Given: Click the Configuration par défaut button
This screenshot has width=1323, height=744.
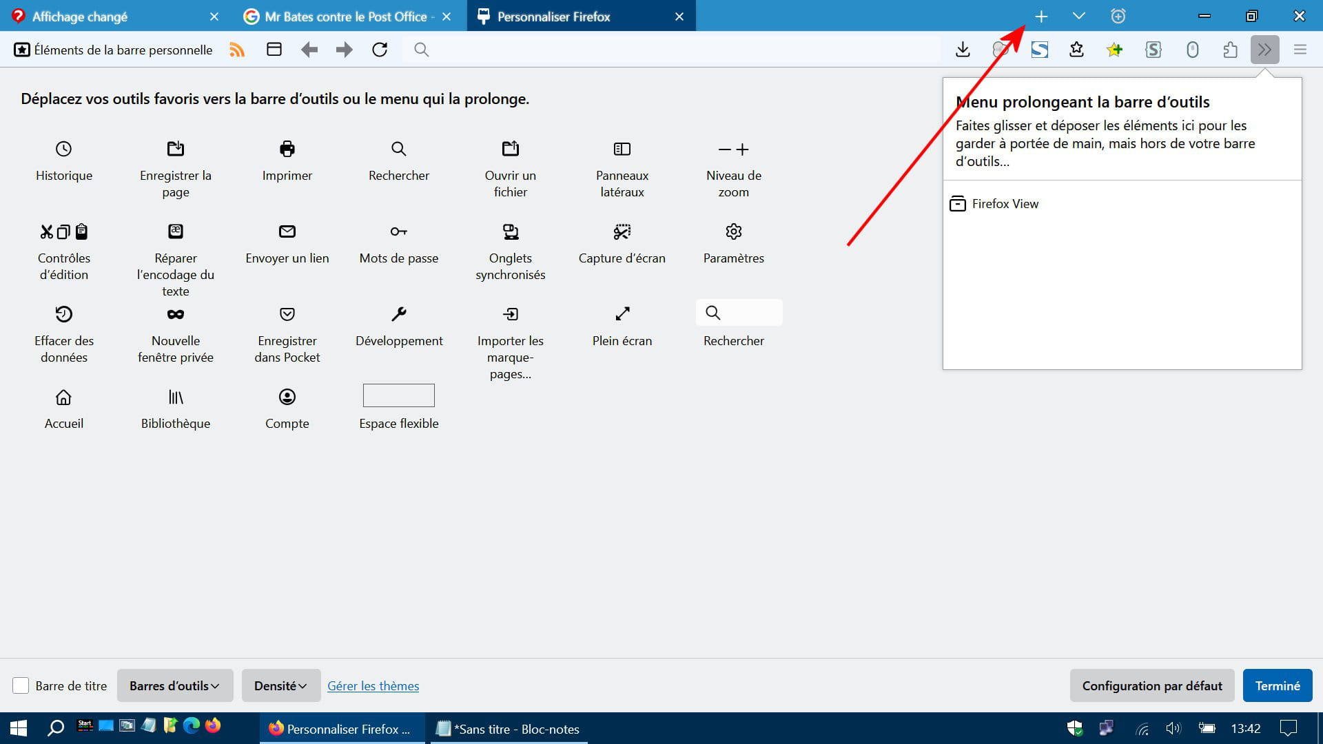Looking at the screenshot, I should pyautogui.click(x=1152, y=685).
